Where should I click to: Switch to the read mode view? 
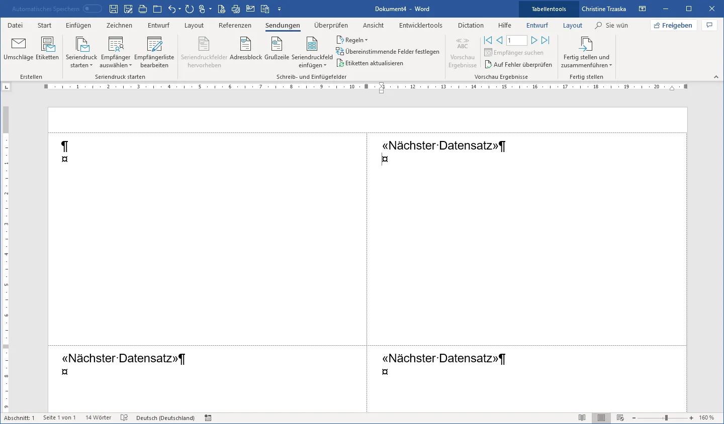click(582, 418)
